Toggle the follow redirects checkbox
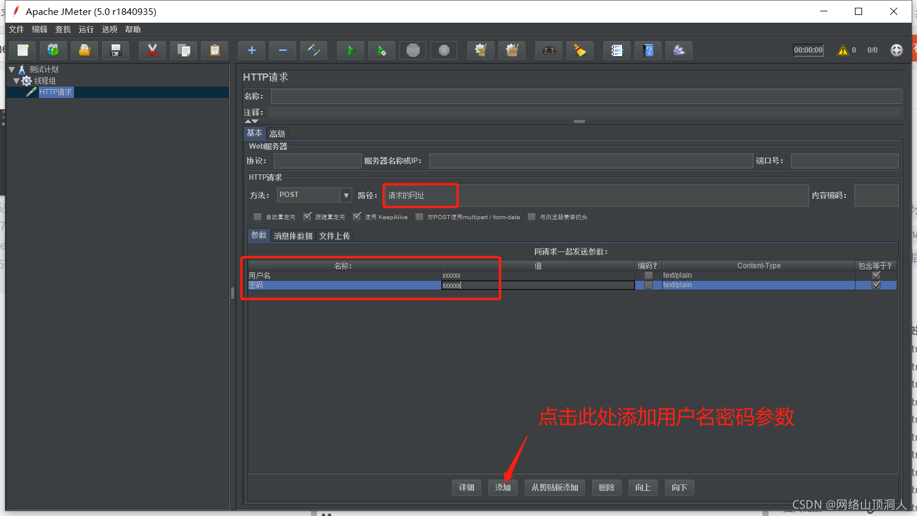The image size is (917, 516). pyautogui.click(x=307, y=217)
